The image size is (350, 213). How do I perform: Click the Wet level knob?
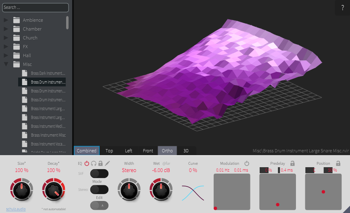pos(161,190)
